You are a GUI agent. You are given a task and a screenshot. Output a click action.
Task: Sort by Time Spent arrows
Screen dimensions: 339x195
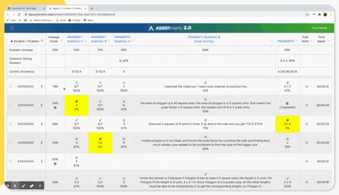tap(329, 41)
